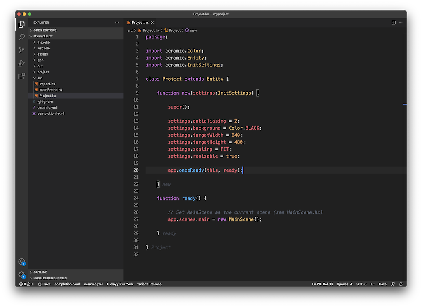Change file encoding UTF-8
422x307 pixels.
[361, 284]
